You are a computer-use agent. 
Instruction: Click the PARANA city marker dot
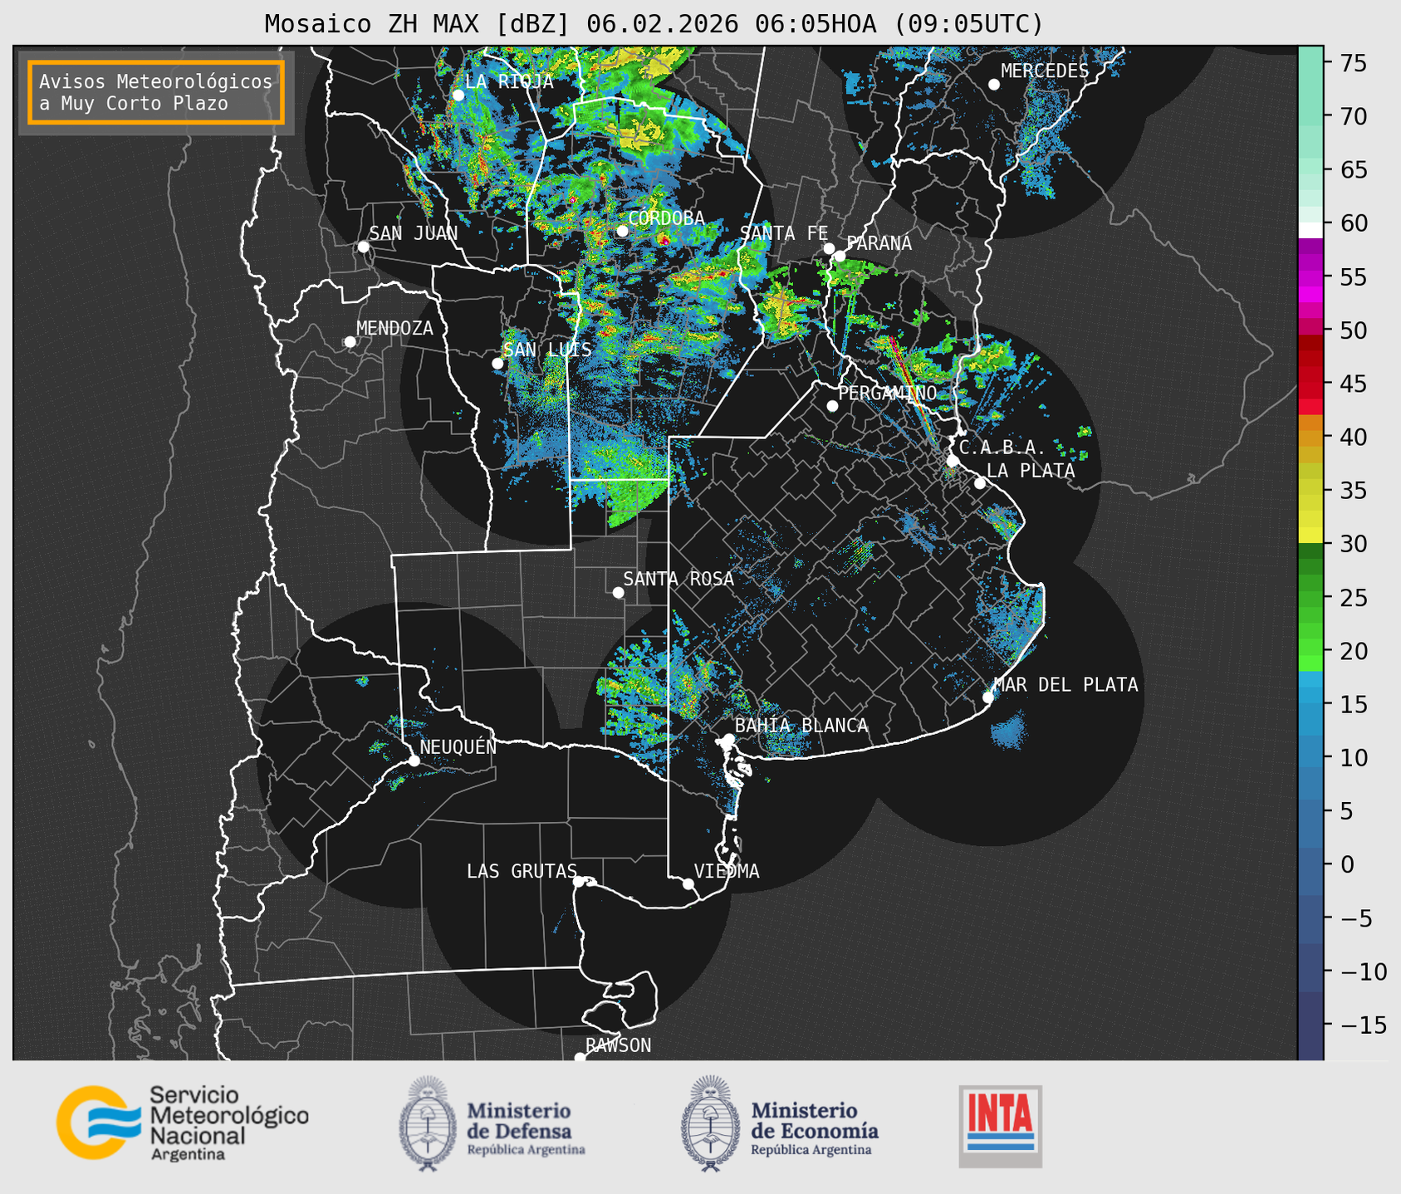840,256
